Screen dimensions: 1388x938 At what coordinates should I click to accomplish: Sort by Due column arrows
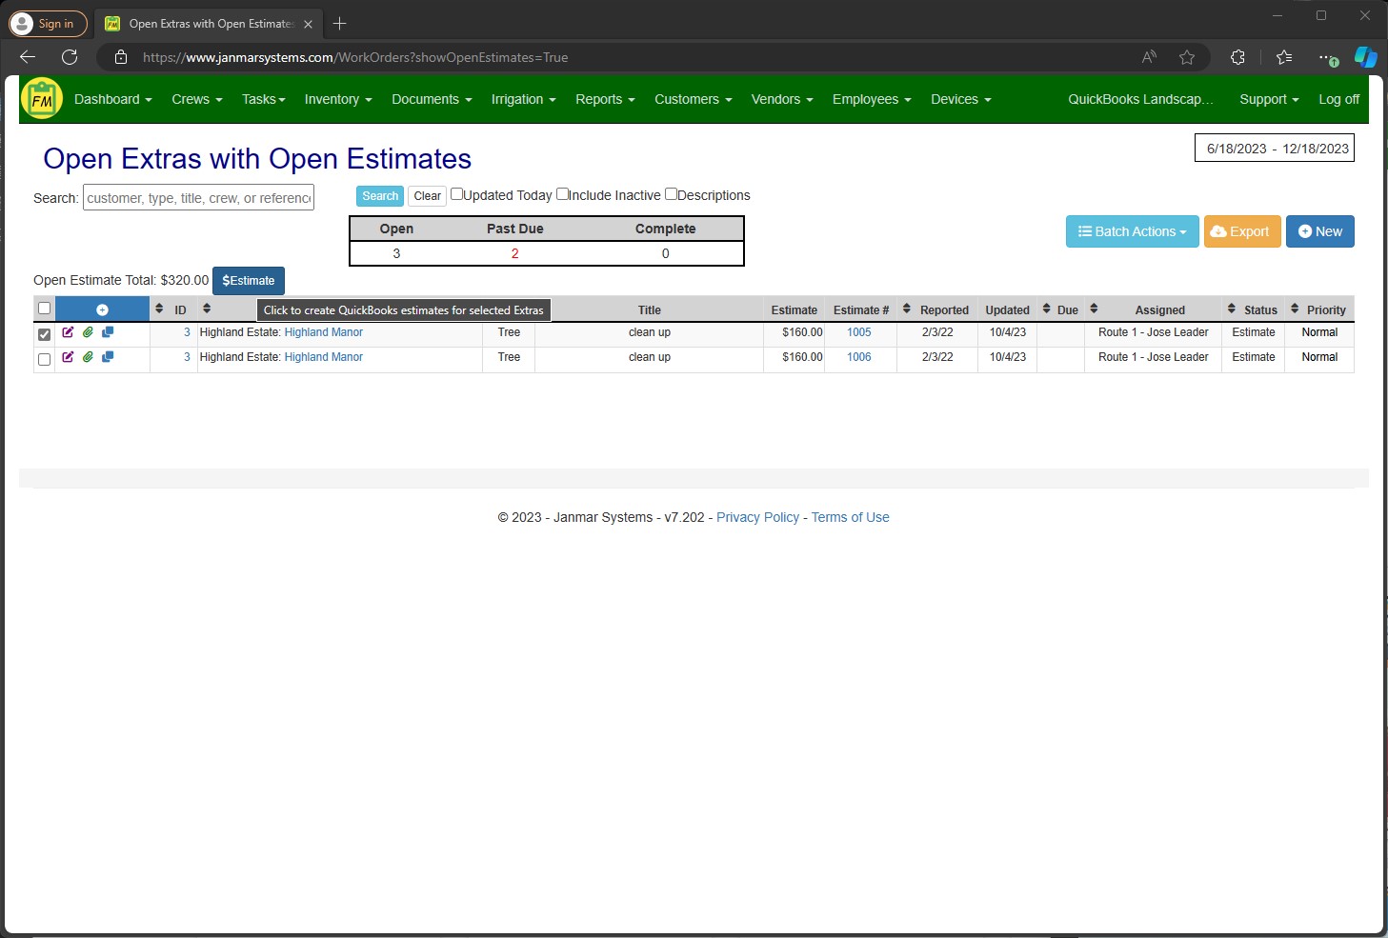(x=1046, y=309)
